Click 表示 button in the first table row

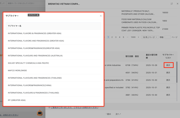[x=168, y=65]
